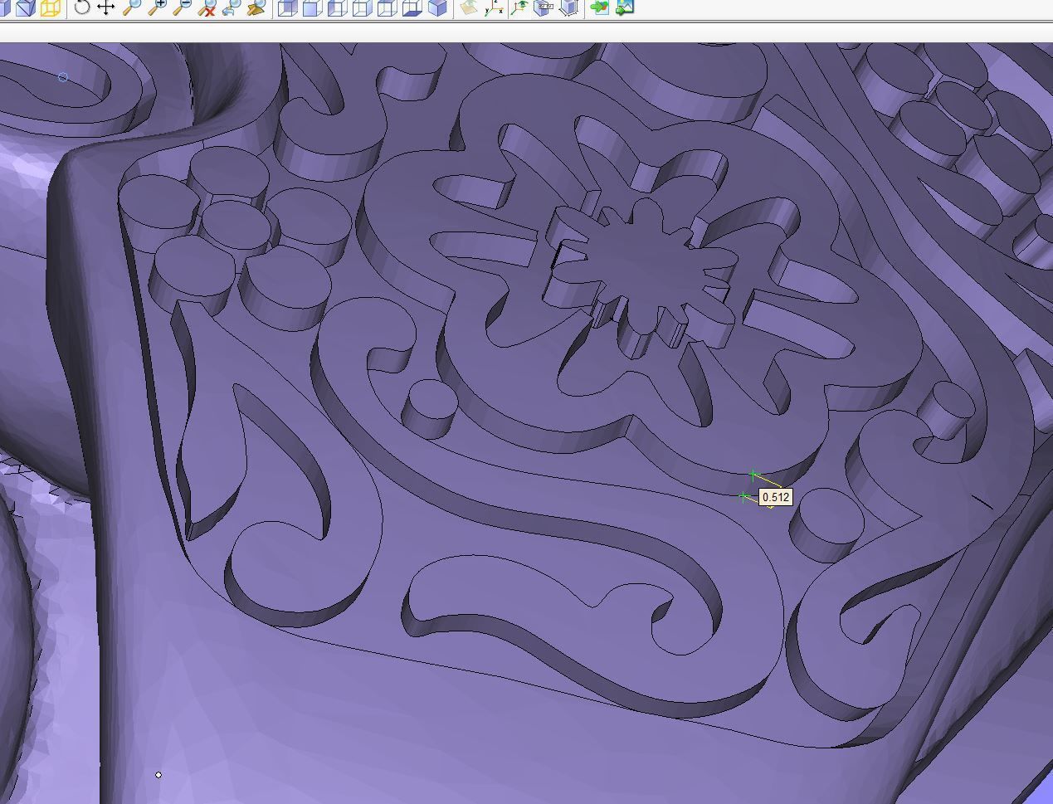This screenshot has width=1053, height=804.
Task: Switch to the isometric solid cube view
Action: [x=436, y=8]
